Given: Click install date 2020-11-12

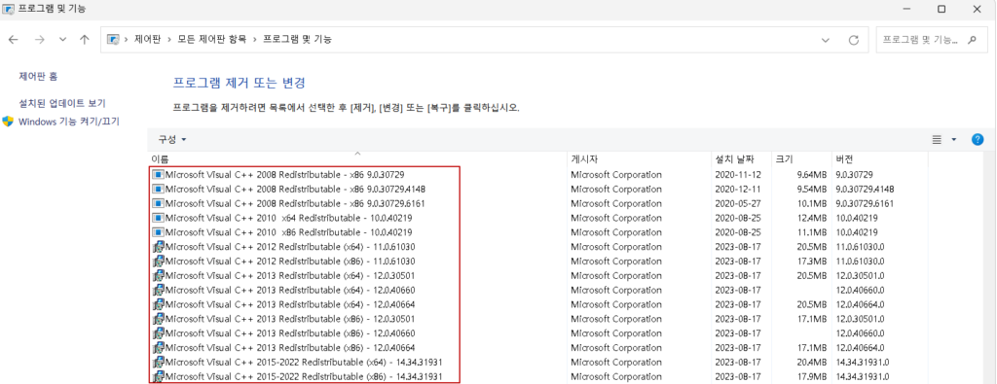Looking at the screenshot, I should (738, 175).
